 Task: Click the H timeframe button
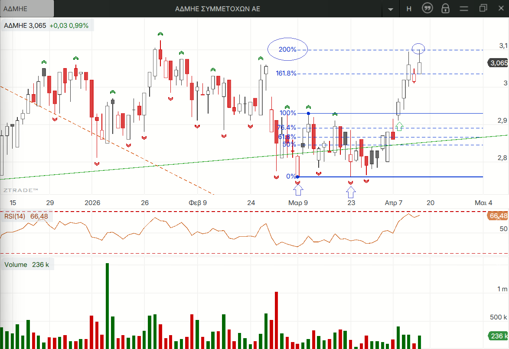click(408, 9)
